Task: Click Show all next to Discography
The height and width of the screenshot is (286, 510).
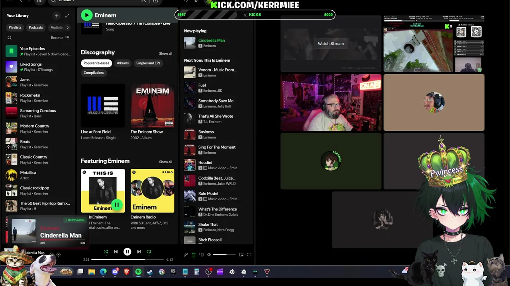Action: click(x=166, y=54)
